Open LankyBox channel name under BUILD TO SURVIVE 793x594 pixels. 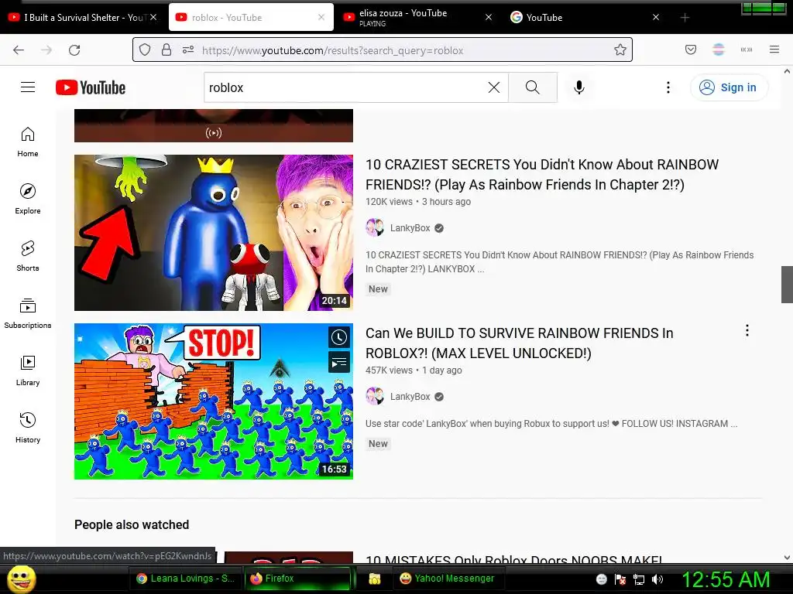(x=410, y=397)
